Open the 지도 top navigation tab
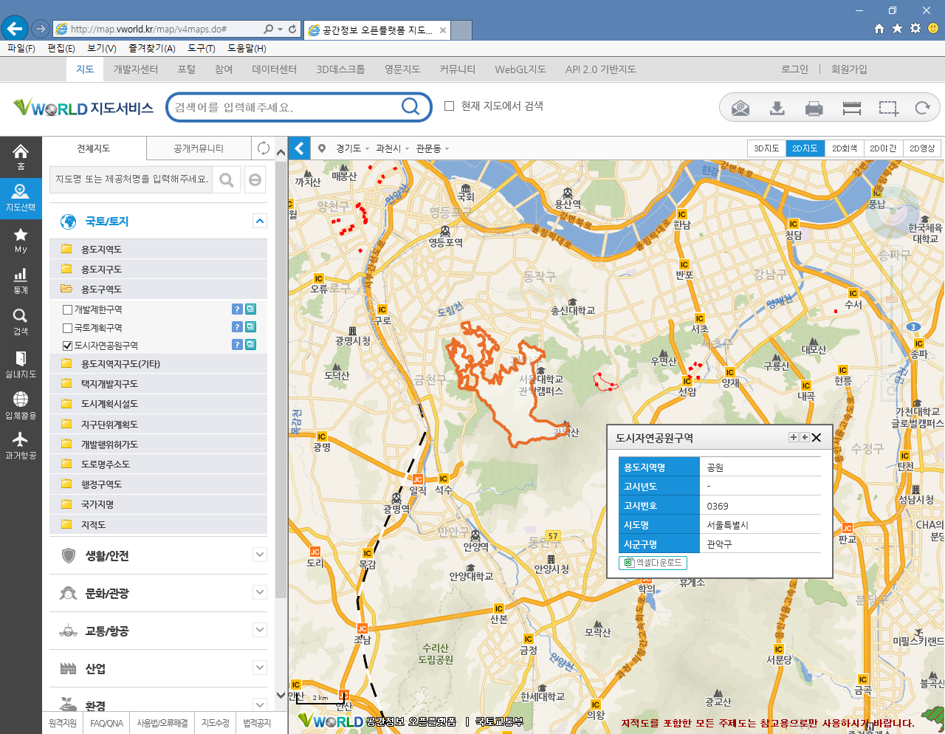Viewport: 945px width, 734px height. click(85, 69)
